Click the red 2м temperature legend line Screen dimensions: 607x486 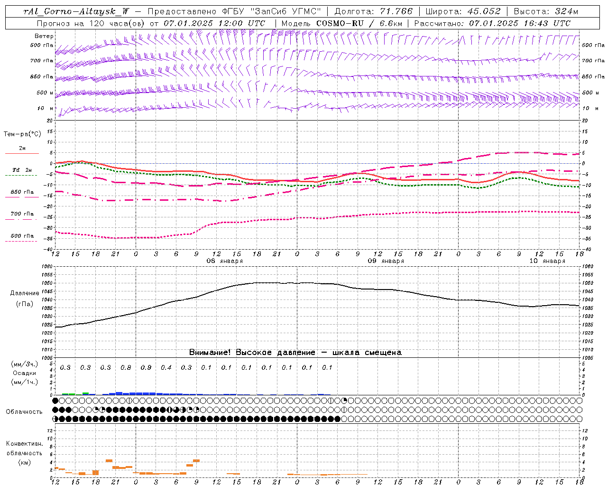click(22, 153)
